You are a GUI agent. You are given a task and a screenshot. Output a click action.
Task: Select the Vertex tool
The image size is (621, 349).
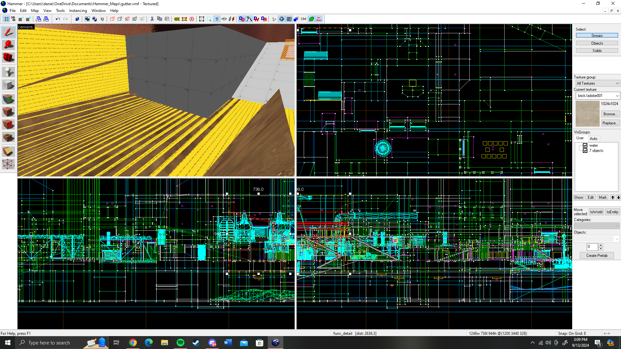[x=8, y=164]
